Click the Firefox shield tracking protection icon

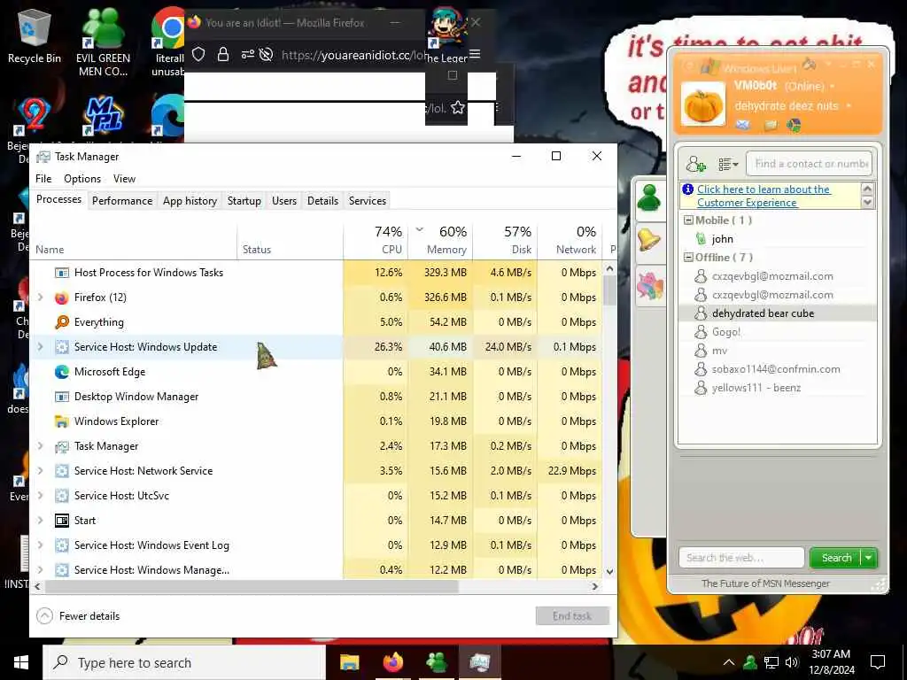[198, 54]
